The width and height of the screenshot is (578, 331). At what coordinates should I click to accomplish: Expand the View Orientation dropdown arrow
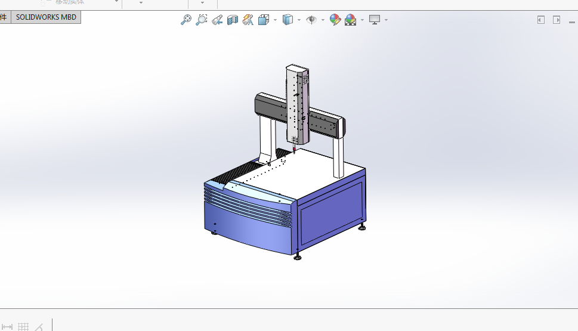(x=276, y=20)
